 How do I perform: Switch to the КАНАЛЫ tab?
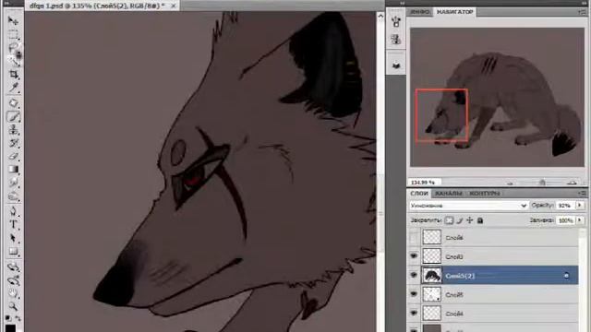tap(449, 193)
